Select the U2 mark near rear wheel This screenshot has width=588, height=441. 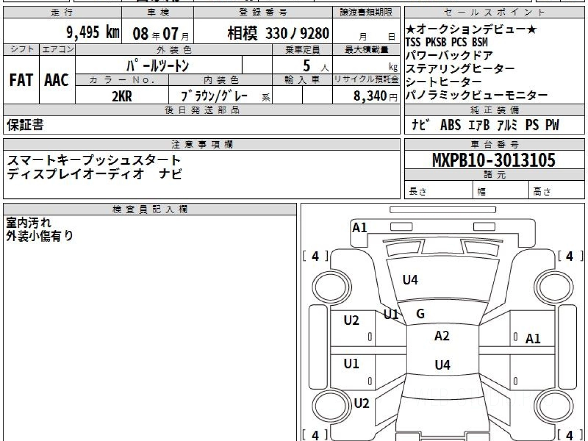(x=362, y=404)
